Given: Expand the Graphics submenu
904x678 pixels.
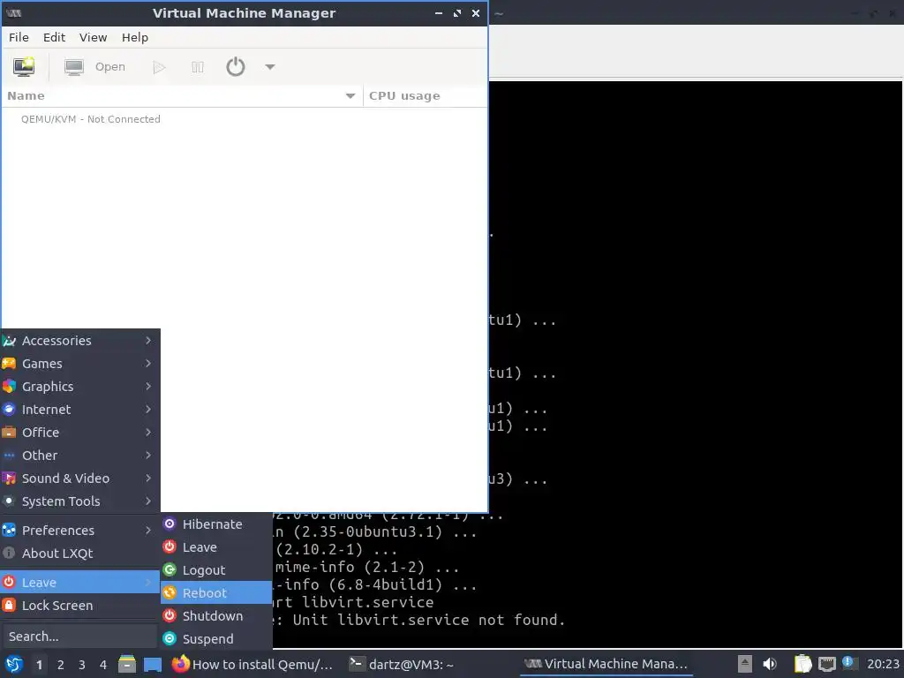Looking at the screenshot, I should [x=80, y=387].
